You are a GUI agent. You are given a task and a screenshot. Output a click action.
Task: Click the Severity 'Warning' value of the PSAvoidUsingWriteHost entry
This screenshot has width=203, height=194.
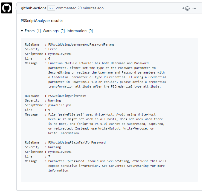pos(54,100)
